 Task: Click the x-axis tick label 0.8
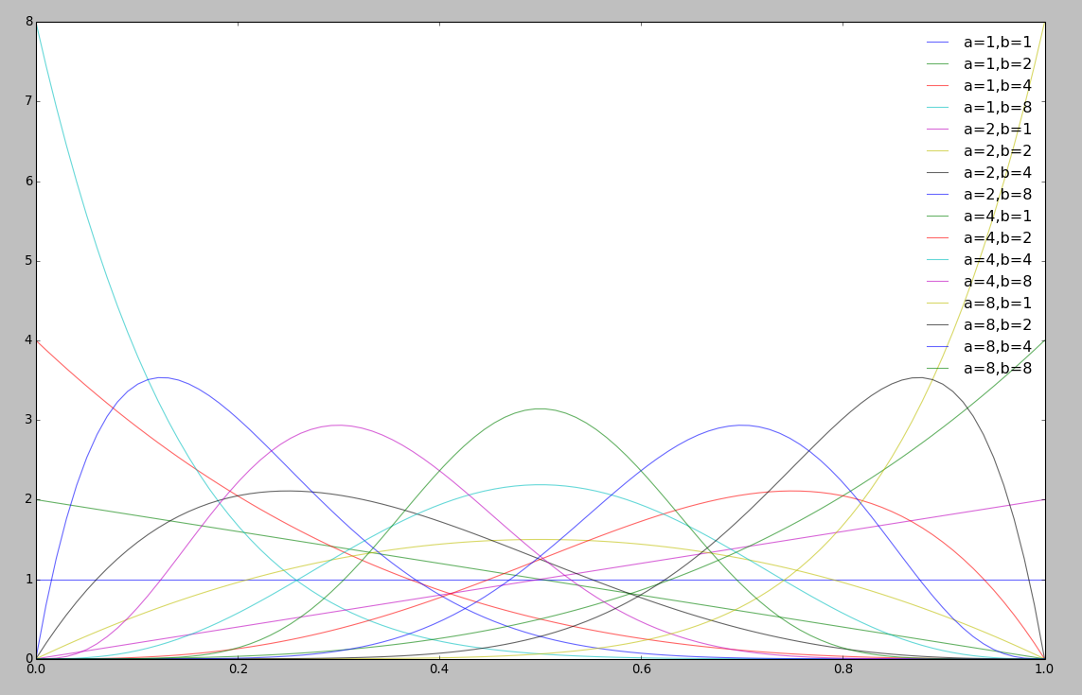pos(843,669)
